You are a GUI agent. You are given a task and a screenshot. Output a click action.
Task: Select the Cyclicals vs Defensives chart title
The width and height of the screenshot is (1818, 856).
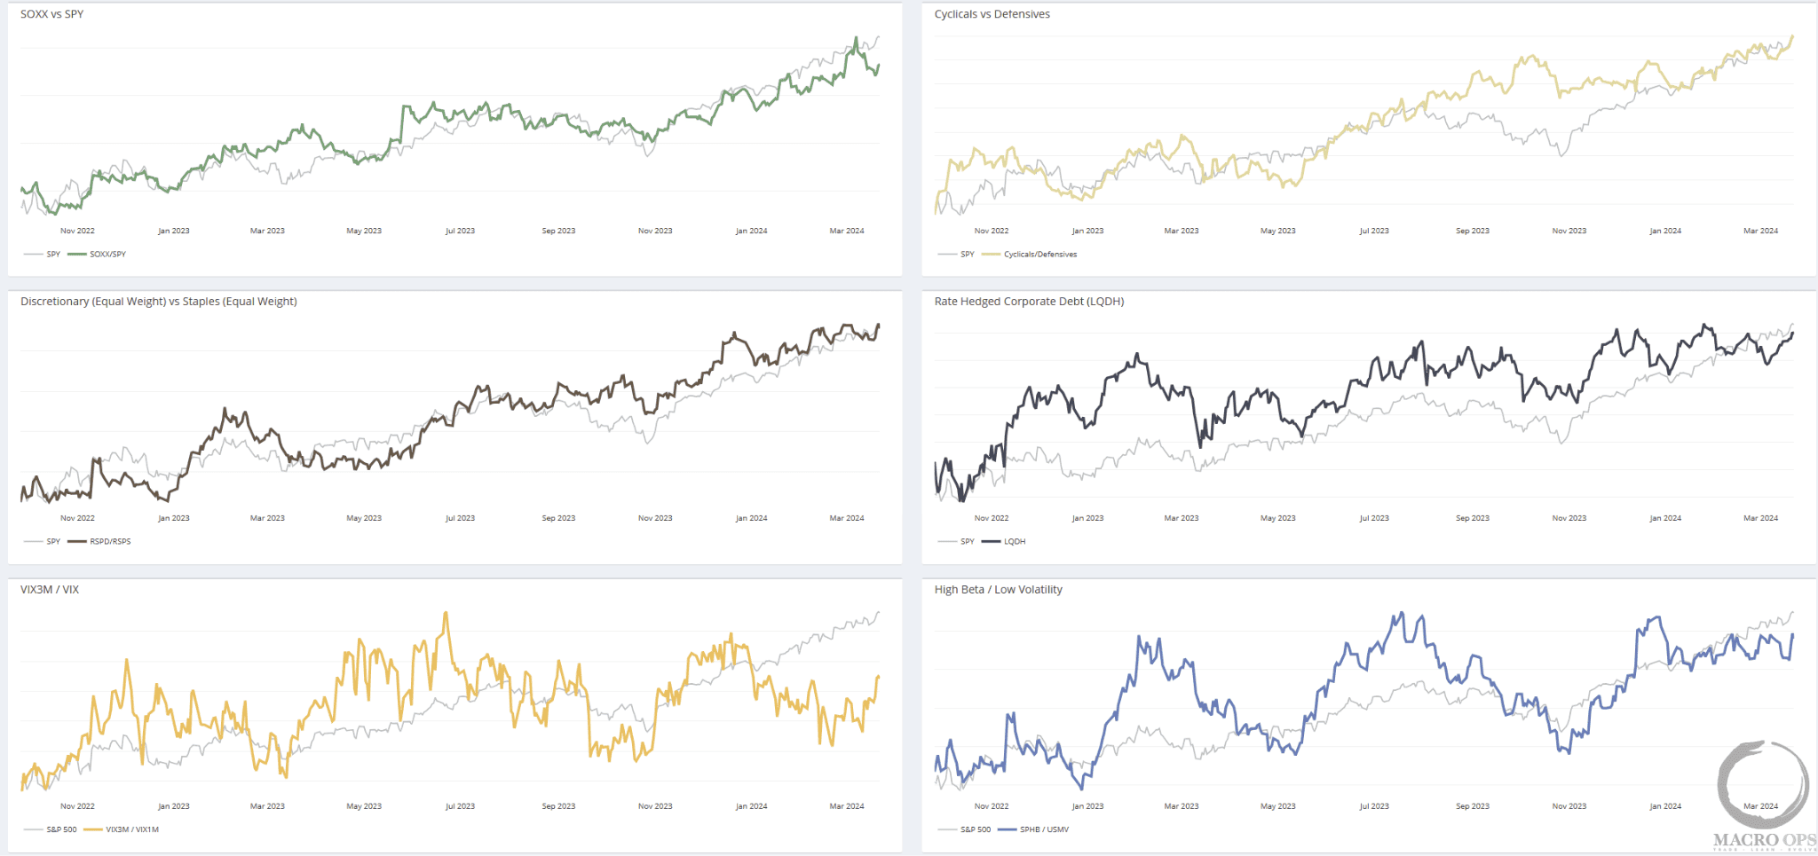[992, 14]
